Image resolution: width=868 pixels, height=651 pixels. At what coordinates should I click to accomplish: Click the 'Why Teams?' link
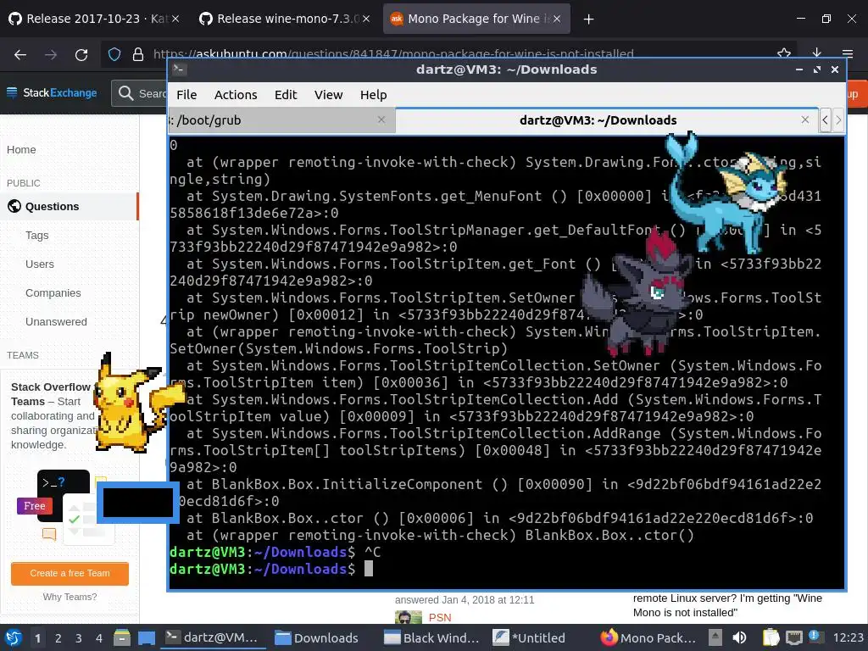[70, 597]
